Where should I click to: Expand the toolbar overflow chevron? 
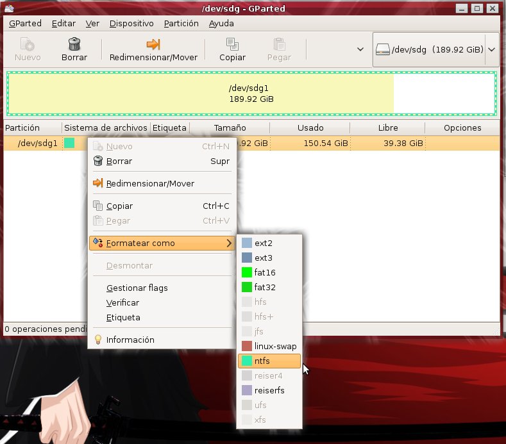coord(360,49)
